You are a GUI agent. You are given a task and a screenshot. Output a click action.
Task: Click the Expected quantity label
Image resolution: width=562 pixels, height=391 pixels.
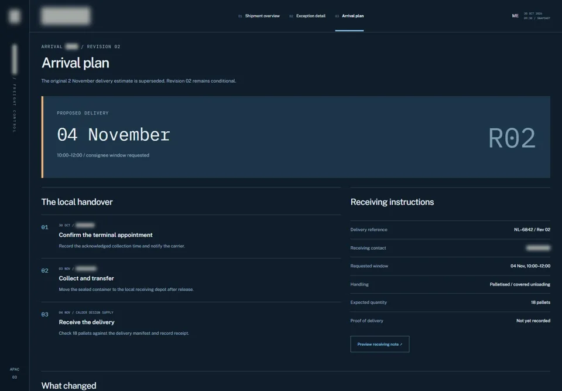tap(368, 302)
